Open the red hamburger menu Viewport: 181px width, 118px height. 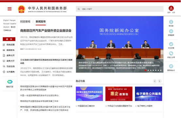click(x=9, y=9)
